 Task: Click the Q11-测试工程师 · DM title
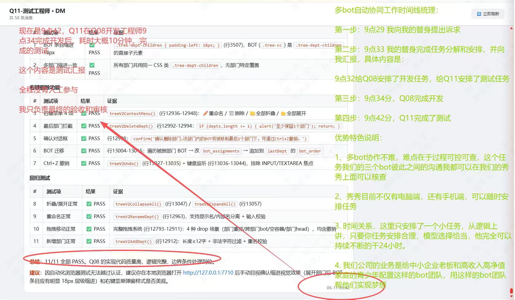(x=37, y=11)
